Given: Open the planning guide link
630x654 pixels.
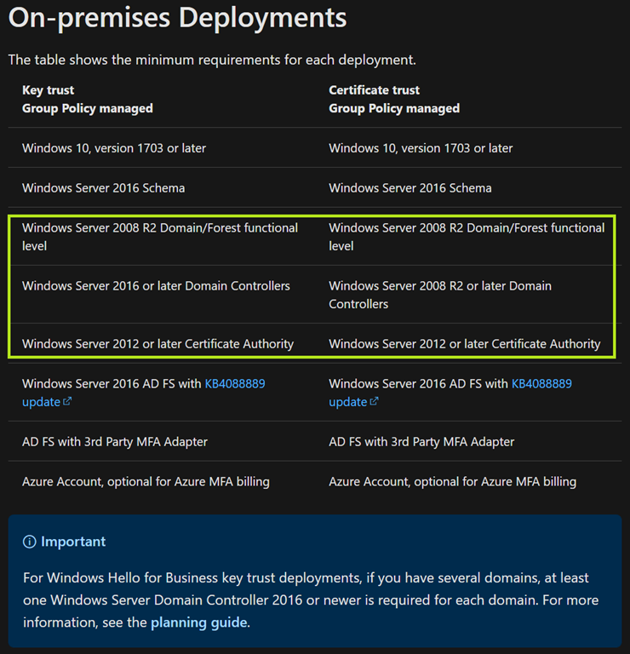Looking at the screenshot, I should (198, 622).
